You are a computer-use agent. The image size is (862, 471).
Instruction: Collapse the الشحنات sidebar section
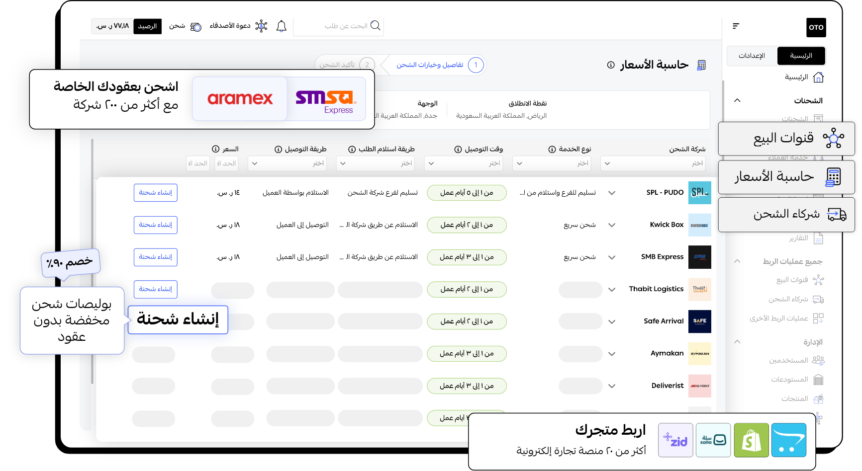pyautogui.click(x=737, y=100)
